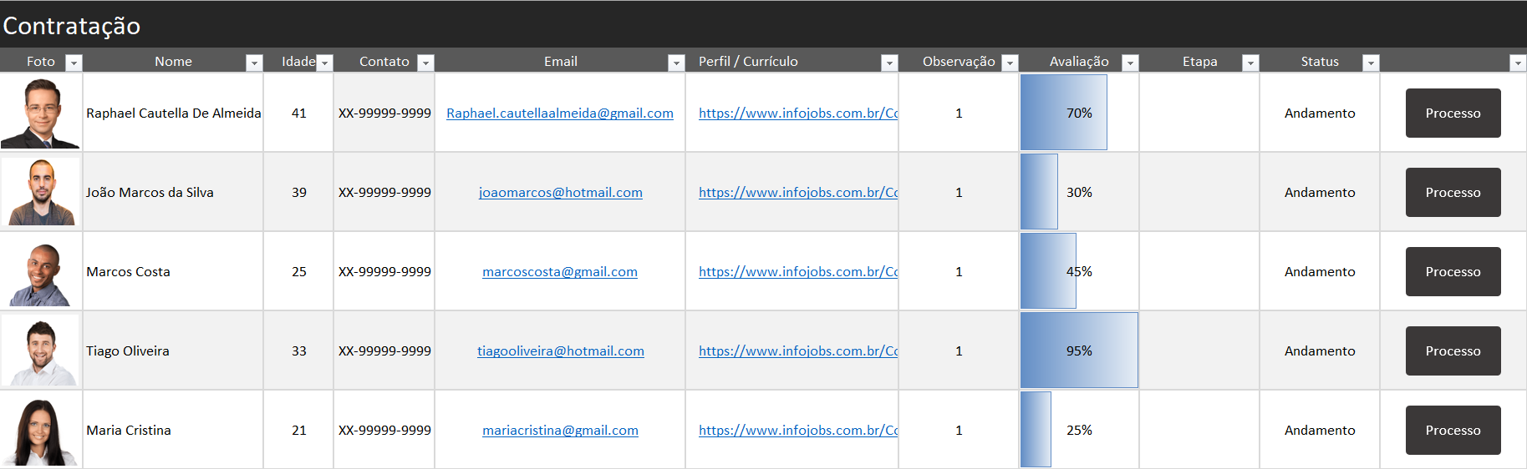Viewport: 1527px width, 469px height.
Task: Select the 70% evaluation bar cell
Action: click(1079, 113)
